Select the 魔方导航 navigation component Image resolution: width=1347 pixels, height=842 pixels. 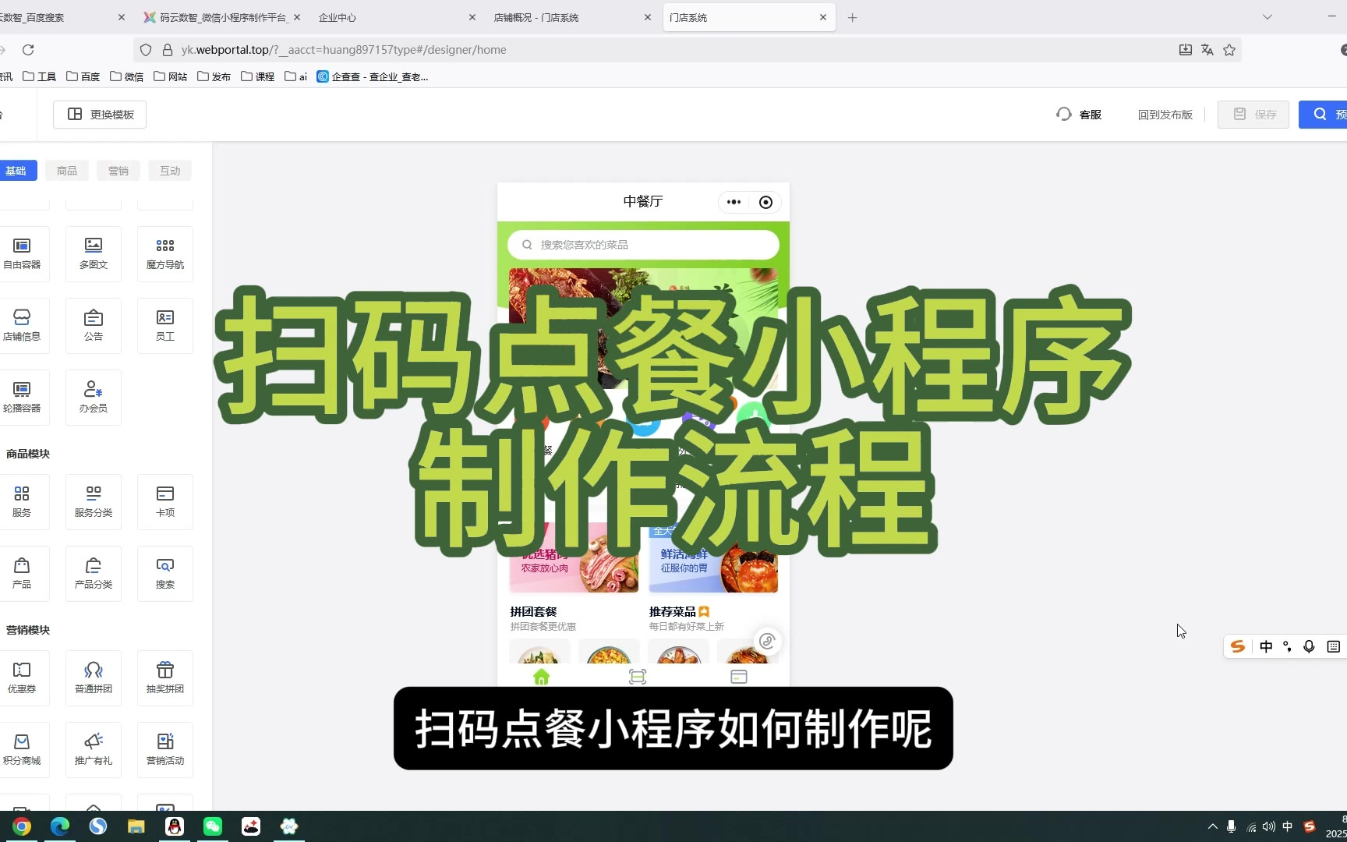165,253
